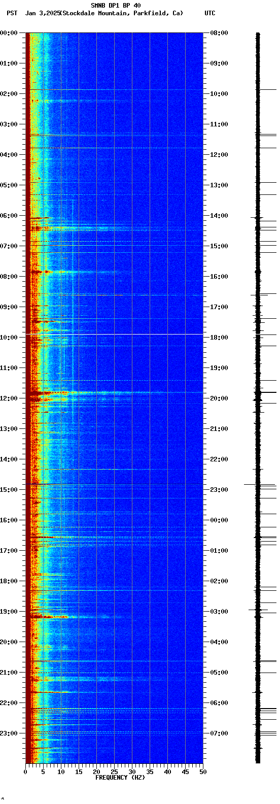The height and width of the screenshot is (804, 280).
Task: Click the PST time label '00:00'
Action: (x=9, y=33)
